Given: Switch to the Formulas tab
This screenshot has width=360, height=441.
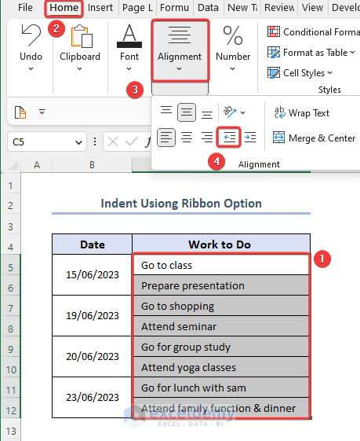Looking at the screenshot, I should click(x=174, y=8).
